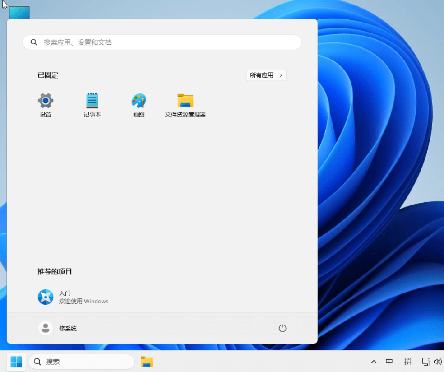Open 入门 Get Started recommended item
The width and height of the screenshot is (444, 372).
[73, 297]
